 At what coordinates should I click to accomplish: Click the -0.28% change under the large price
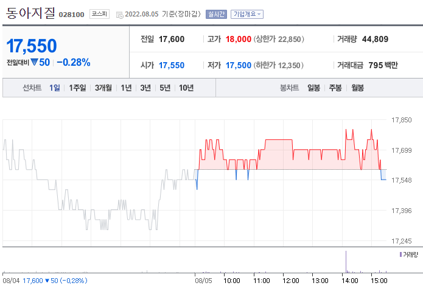coord(74,62)
